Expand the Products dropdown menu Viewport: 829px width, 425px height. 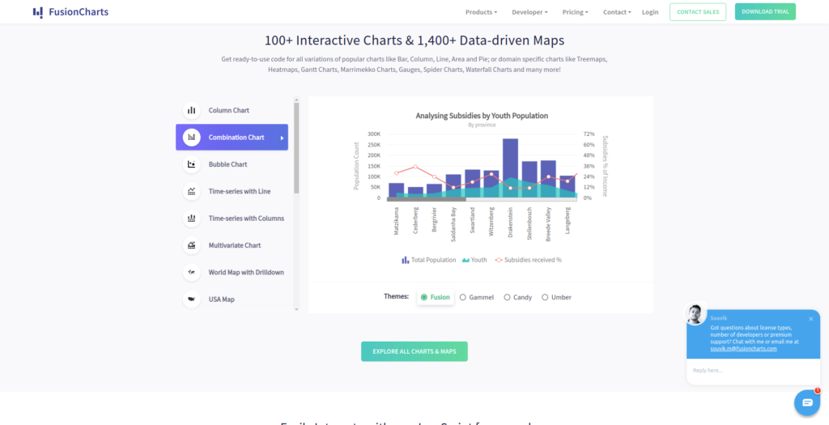pos(481,12)
